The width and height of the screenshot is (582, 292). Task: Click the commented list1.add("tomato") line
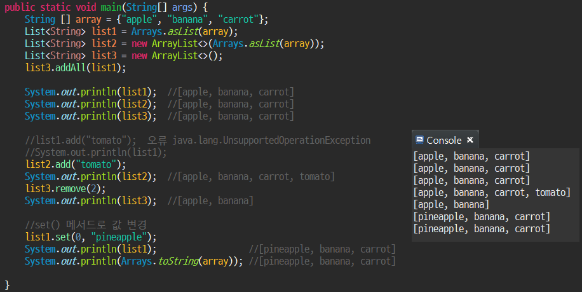[x=198, y=140]
